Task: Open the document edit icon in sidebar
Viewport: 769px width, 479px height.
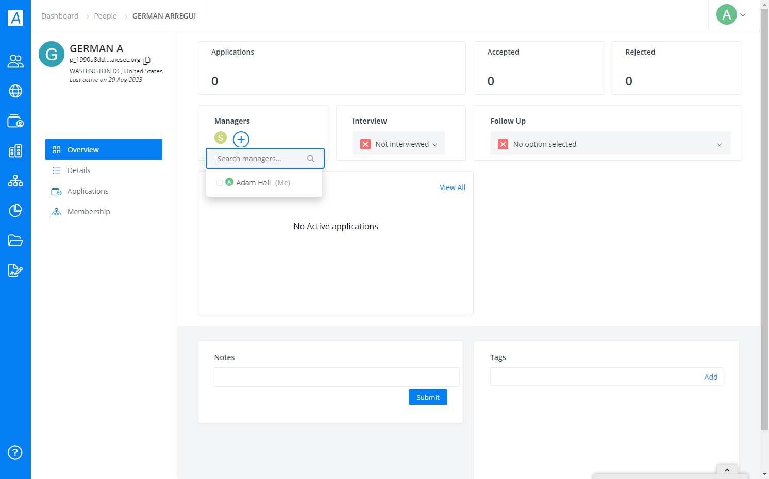Action: (x=15, y=270)
